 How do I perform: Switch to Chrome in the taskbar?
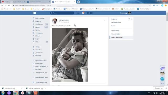coord(16,93)
